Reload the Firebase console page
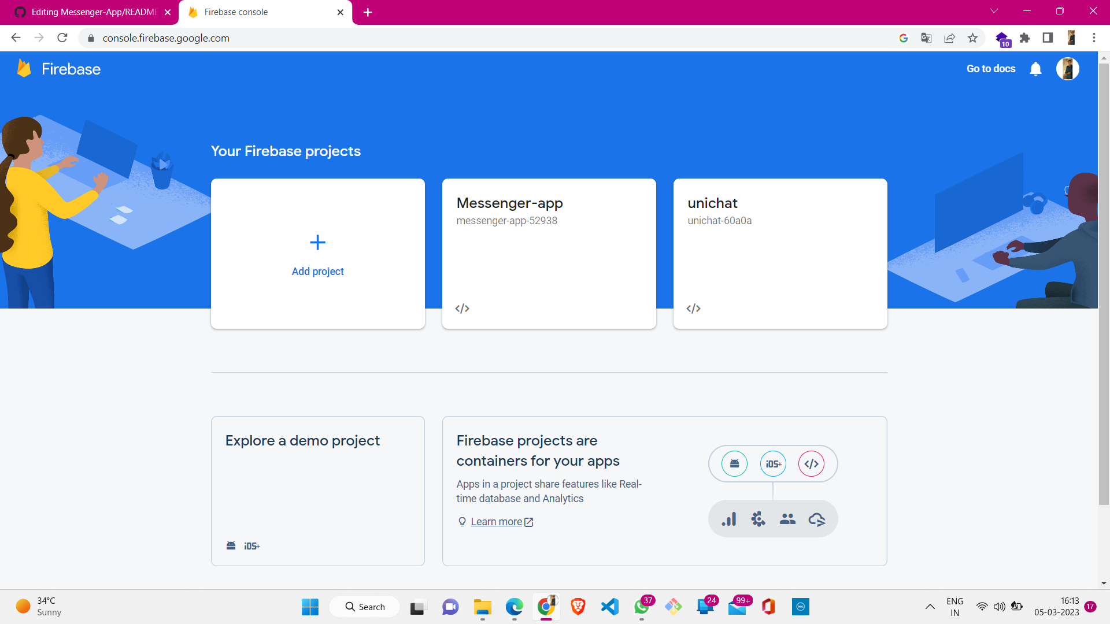Image resolution: width=1110 pixels, height=624 pixels. coord(62,38)
